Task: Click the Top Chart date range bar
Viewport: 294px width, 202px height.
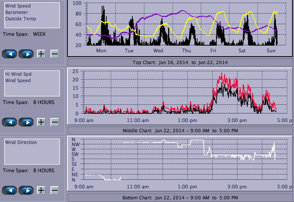Action: [x=180, y=62]
